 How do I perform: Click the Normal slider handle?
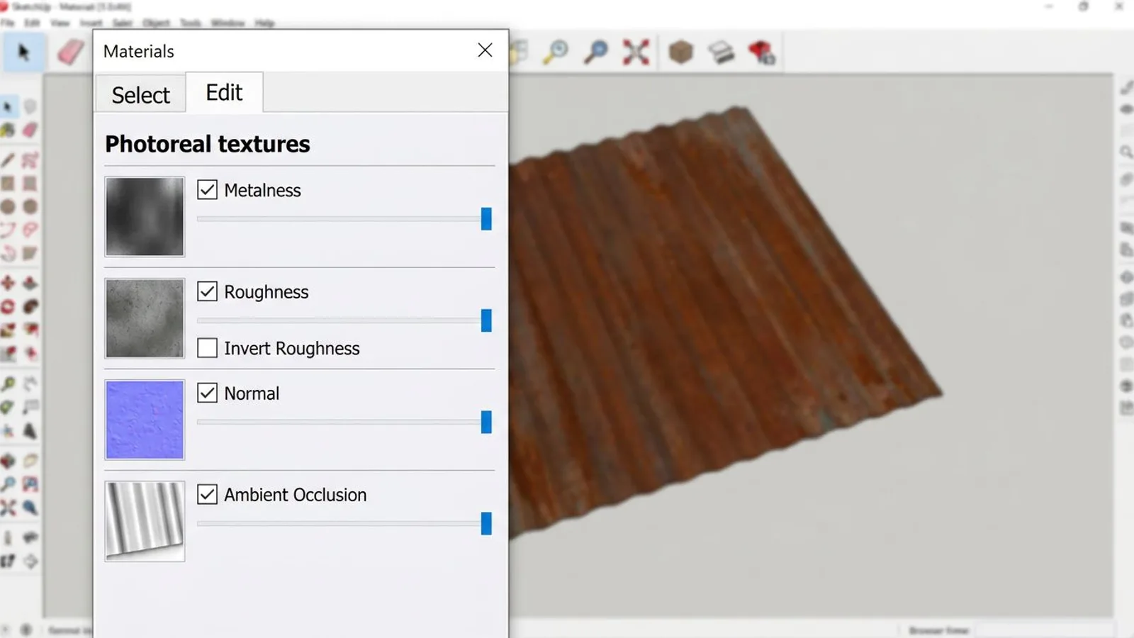(486, 422)
